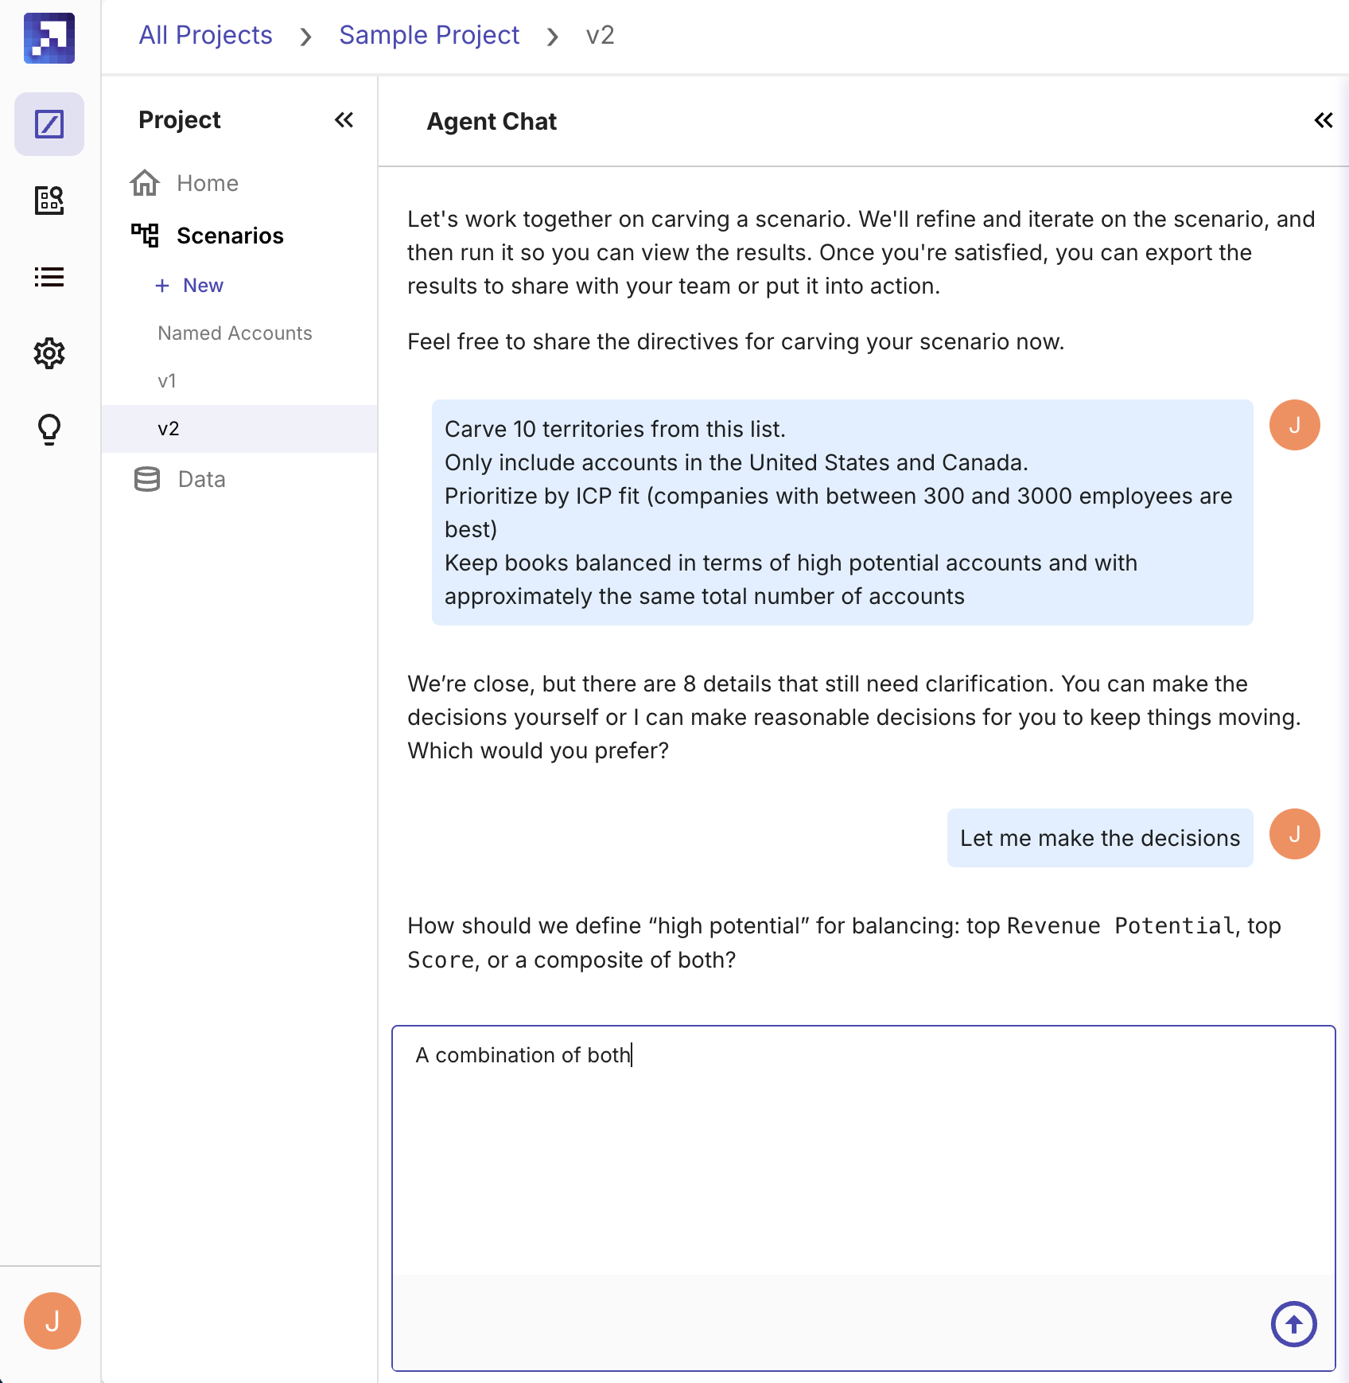Screen dimensions: 1349x1383
Task: Select the v2 scenario
Action: (x=169, y=429)
